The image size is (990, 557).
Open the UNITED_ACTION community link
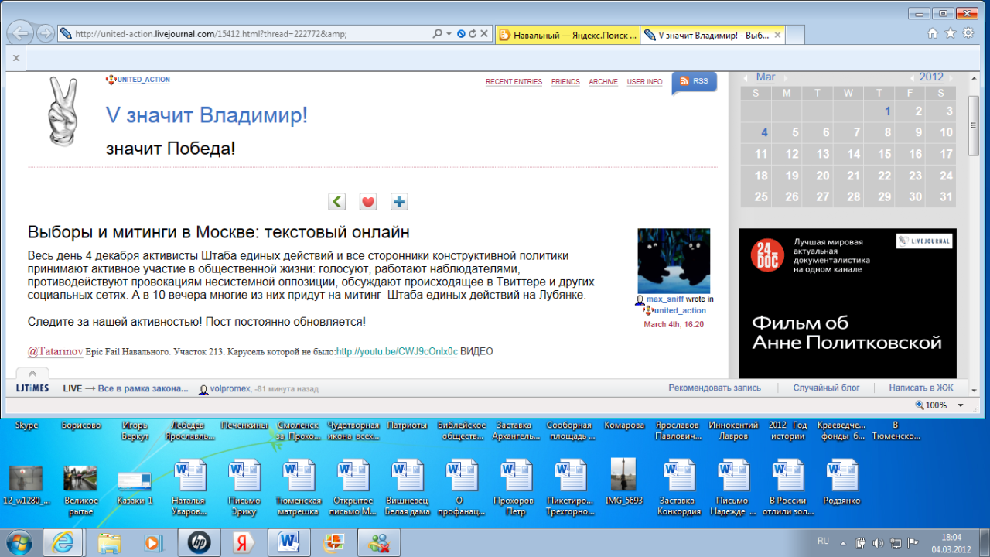pos(143,80)
